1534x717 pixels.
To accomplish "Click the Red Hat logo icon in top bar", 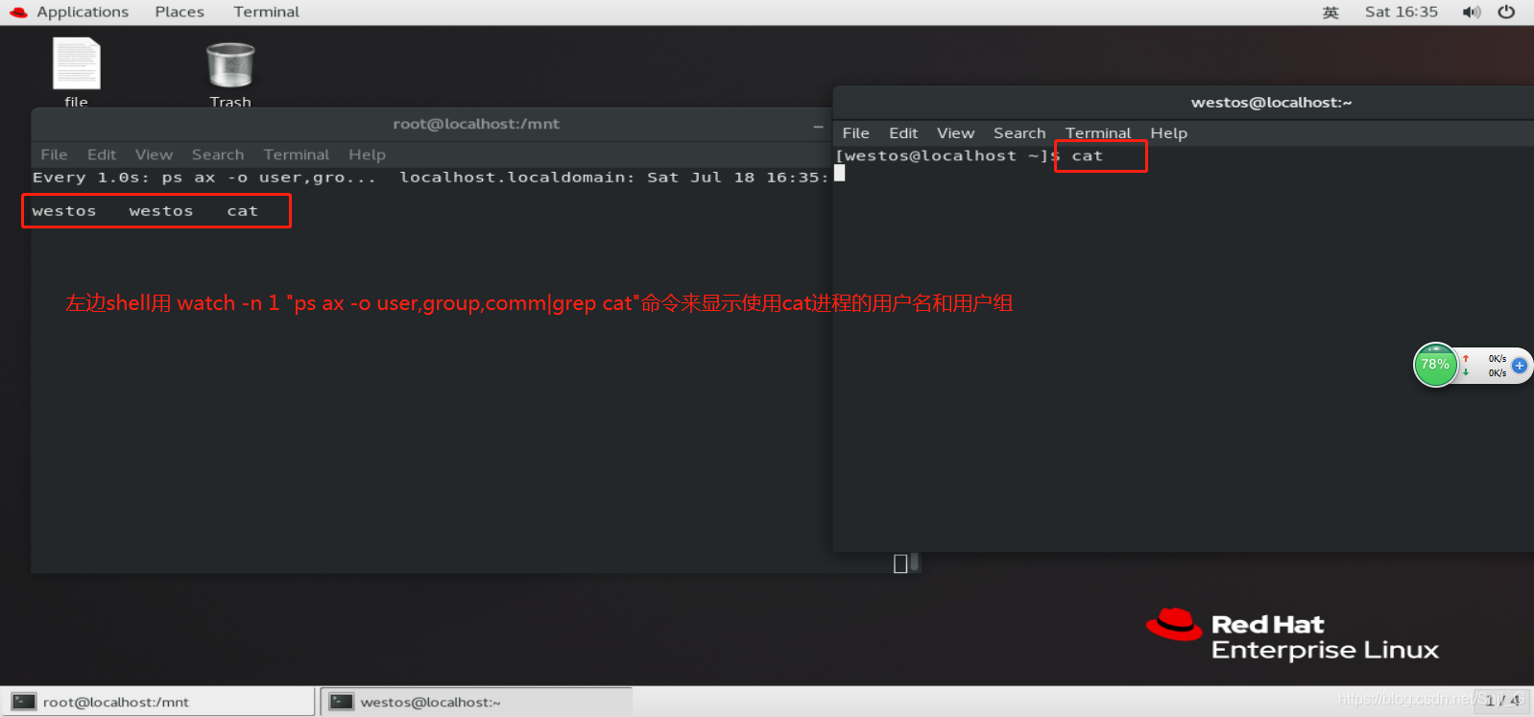I will [x=18, y=12].
